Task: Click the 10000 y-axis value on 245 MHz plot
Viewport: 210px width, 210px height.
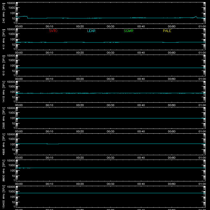Action: (11, 3)
